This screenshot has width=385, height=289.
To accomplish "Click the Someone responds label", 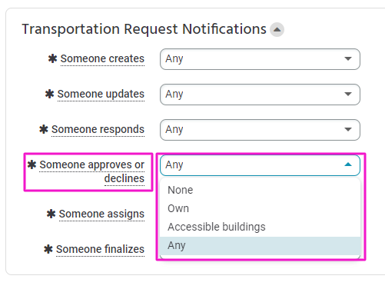I will (98, 130).
